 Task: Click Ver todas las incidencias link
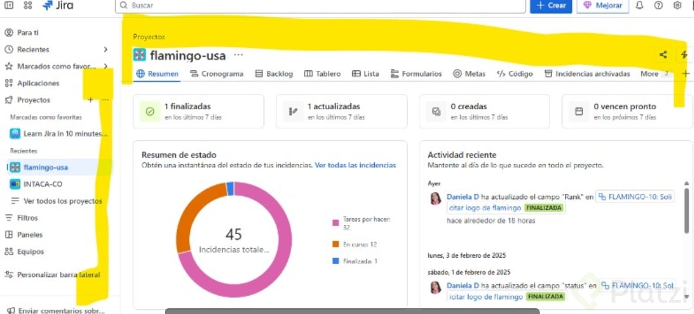point(356,165)
